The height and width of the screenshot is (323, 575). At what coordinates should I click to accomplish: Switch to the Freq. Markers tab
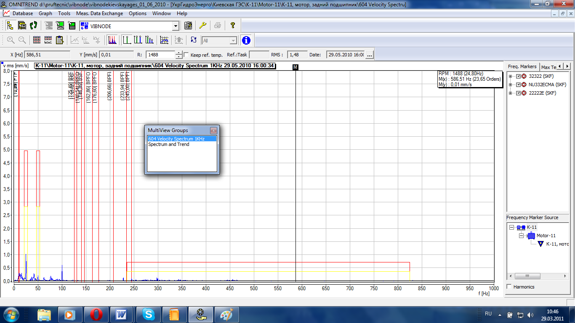click(522, 66)
